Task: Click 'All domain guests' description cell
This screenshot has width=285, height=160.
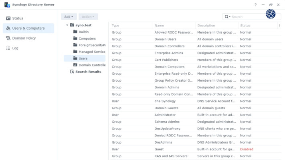Action: (211, 108)
